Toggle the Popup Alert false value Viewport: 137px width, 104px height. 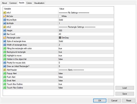click(86, 73)
